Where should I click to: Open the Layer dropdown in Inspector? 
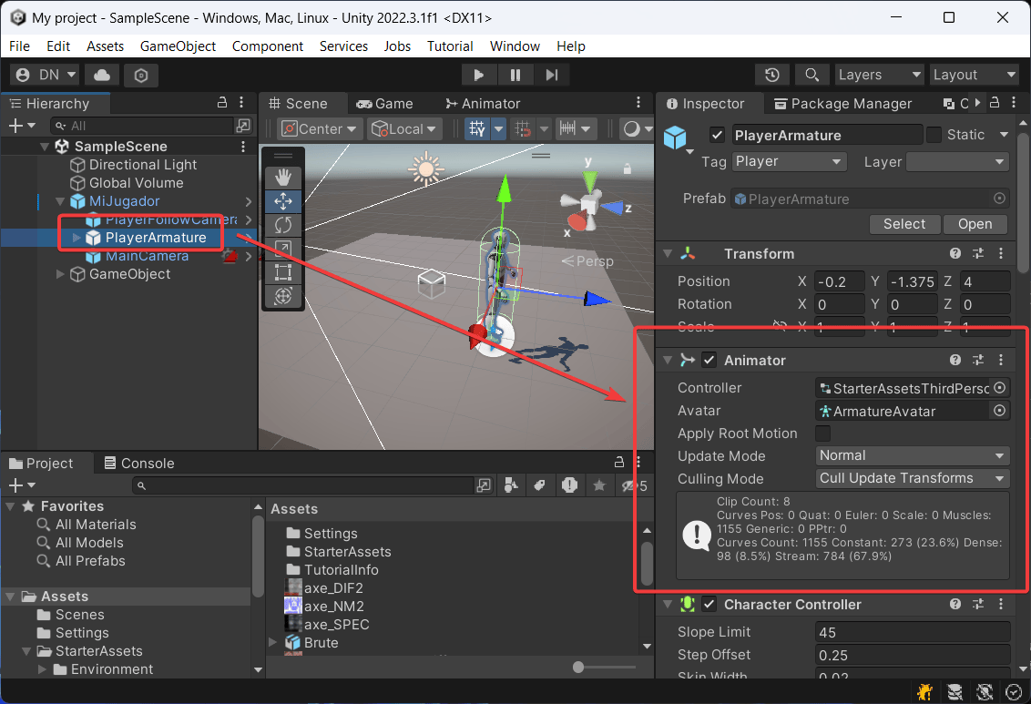tap(957, 162)
